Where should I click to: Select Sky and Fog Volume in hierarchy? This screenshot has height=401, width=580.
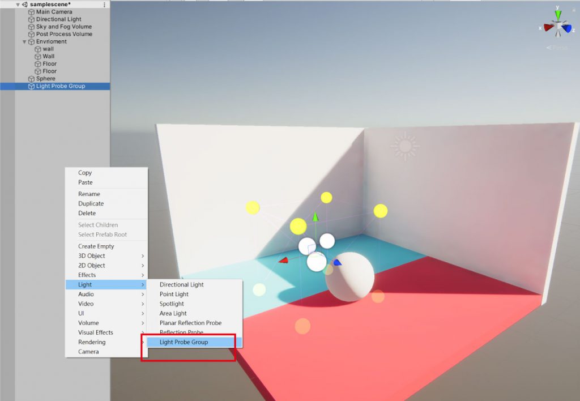[63, 27]
